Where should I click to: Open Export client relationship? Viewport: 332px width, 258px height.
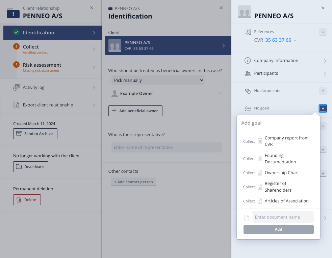coord(51,105)
